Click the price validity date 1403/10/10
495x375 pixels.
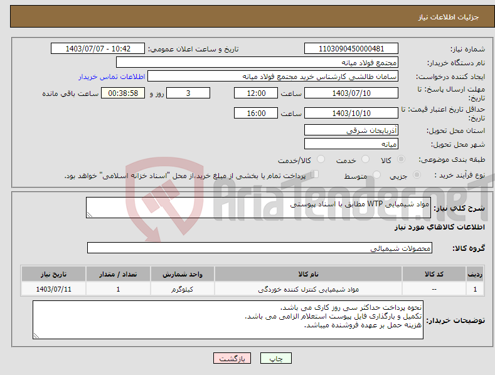[x=351, y=113]
